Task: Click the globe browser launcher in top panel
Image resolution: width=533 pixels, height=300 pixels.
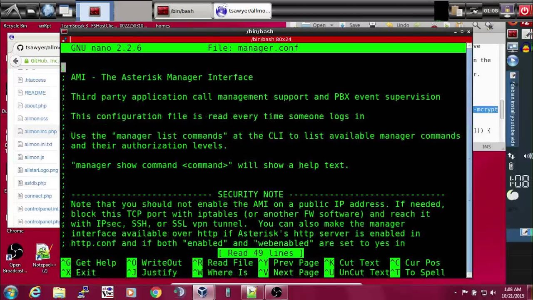Action: click(48, 10)
